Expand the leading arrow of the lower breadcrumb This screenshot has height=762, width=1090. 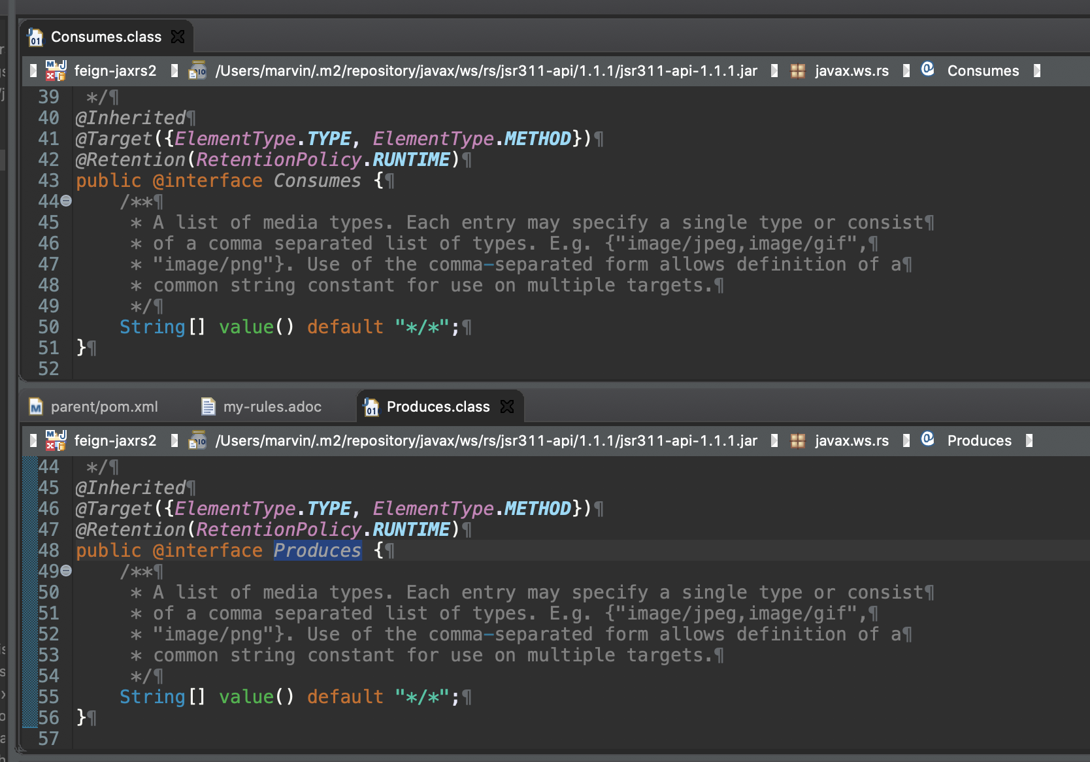click(x=33, y=440)
